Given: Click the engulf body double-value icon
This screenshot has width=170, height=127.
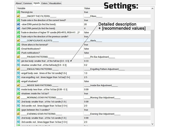Looking at the screenshot, I should (18, 73).
